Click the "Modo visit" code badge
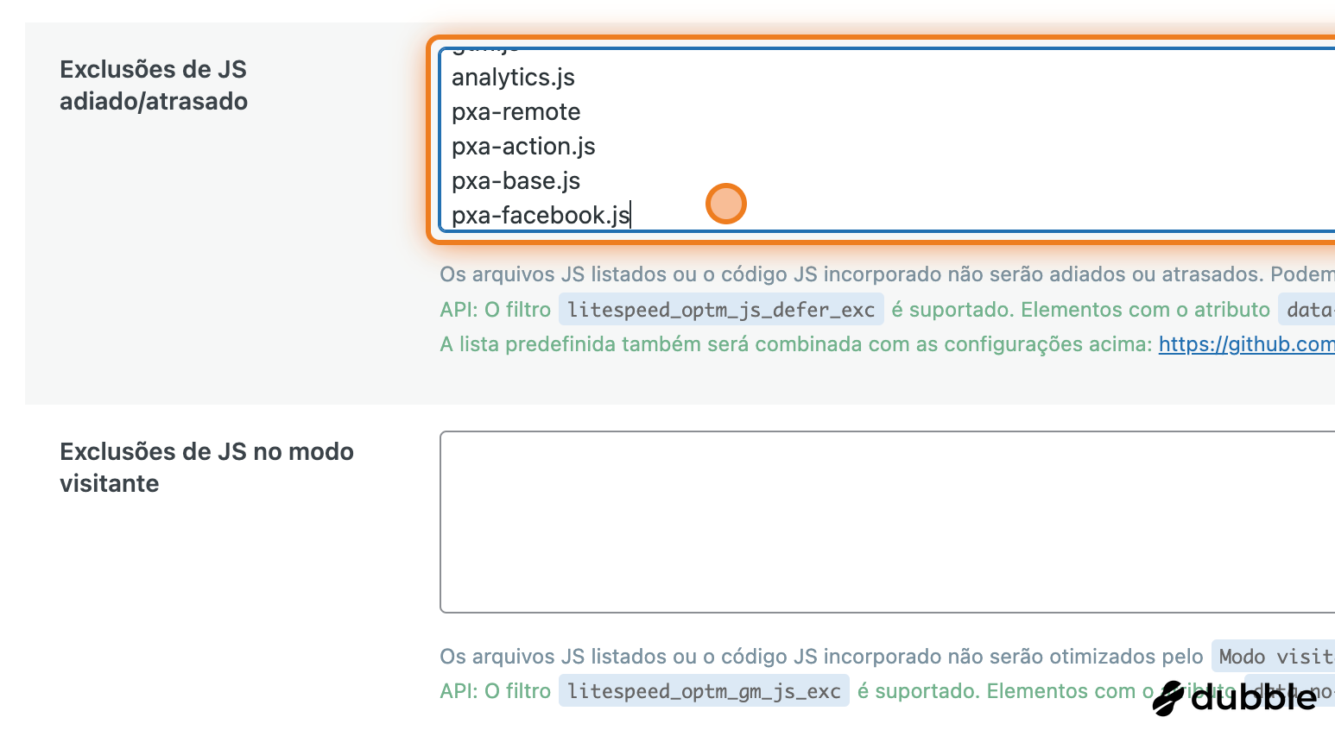Viewport: 1335px width, 730px height. (1273, 657)
